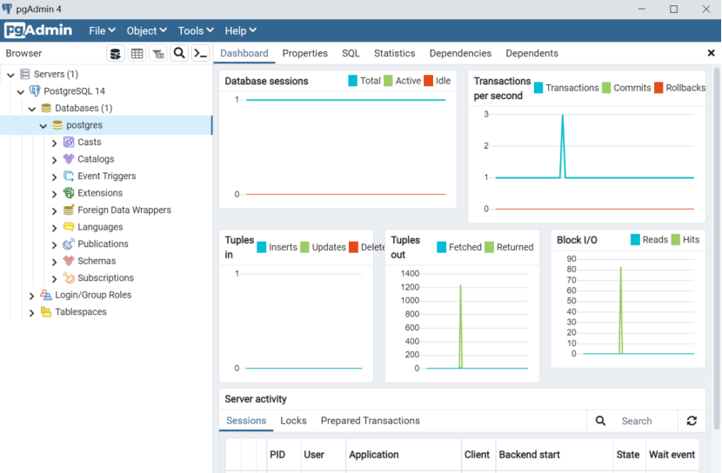Switch to the Properties tab
Viewport: 722px width, 473px height.
click(x=304, y=53)
